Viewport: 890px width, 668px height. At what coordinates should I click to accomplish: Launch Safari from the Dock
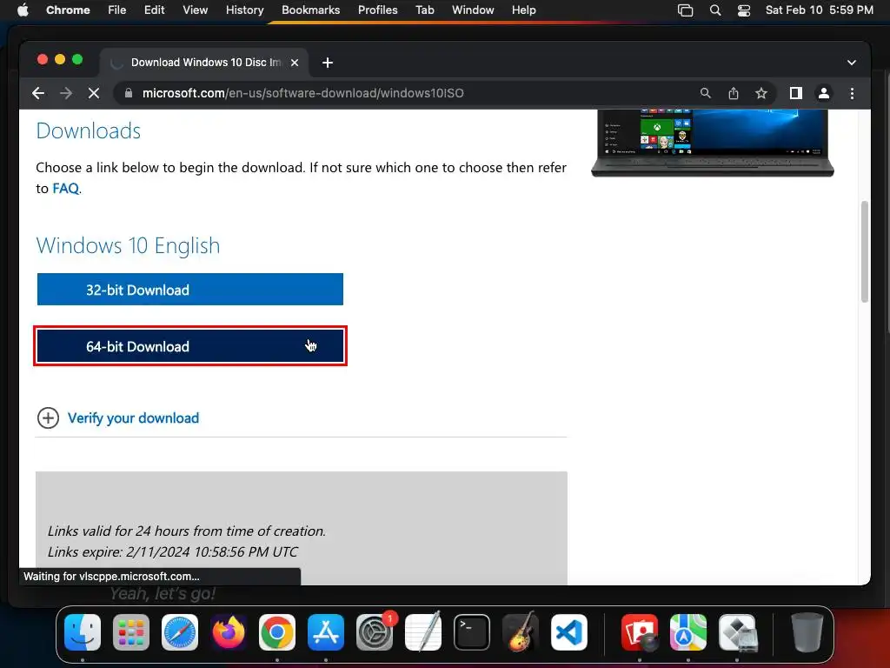click(180, 632)
